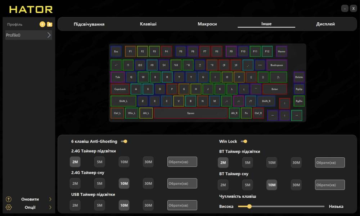
Task: Click the Обрати(хв) field under BT Таймер сну
Action: (330, 185)
